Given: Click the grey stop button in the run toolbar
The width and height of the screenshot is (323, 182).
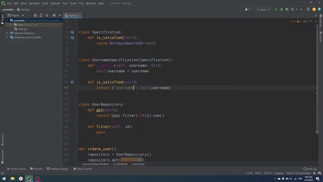Looking at the screenshot, I should point(301,9).
